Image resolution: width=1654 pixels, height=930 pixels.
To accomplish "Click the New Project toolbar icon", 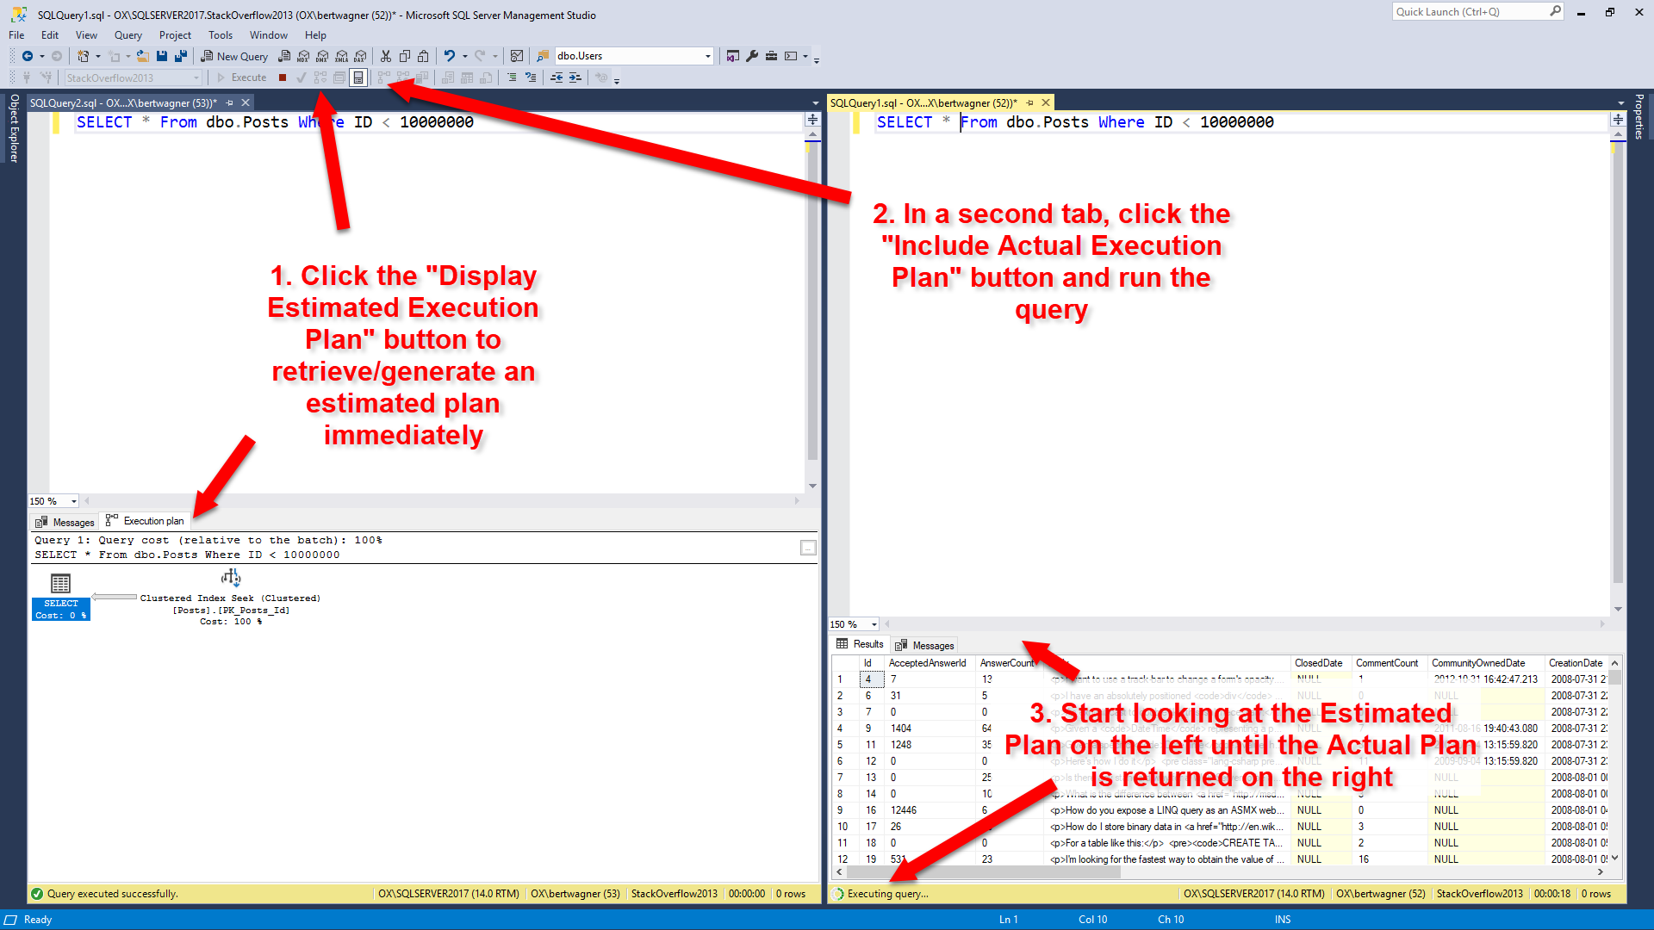I will point(83,56).
